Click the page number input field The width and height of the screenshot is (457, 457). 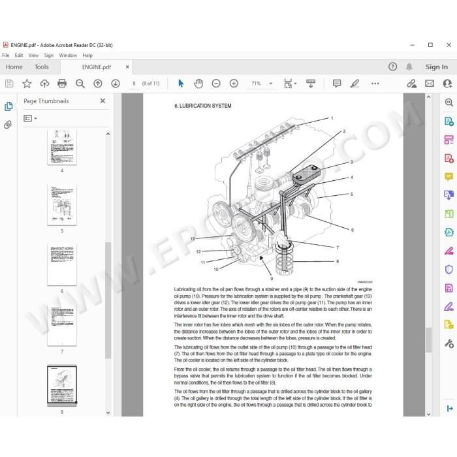point(134,84)
